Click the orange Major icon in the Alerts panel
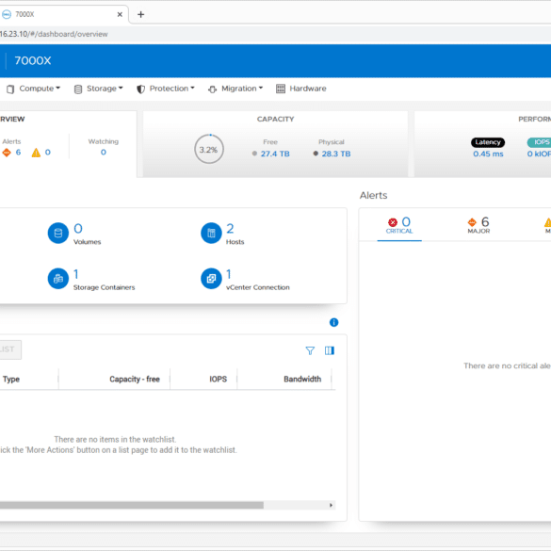Viewport: 551px width, 551px height. click(472, 222)
